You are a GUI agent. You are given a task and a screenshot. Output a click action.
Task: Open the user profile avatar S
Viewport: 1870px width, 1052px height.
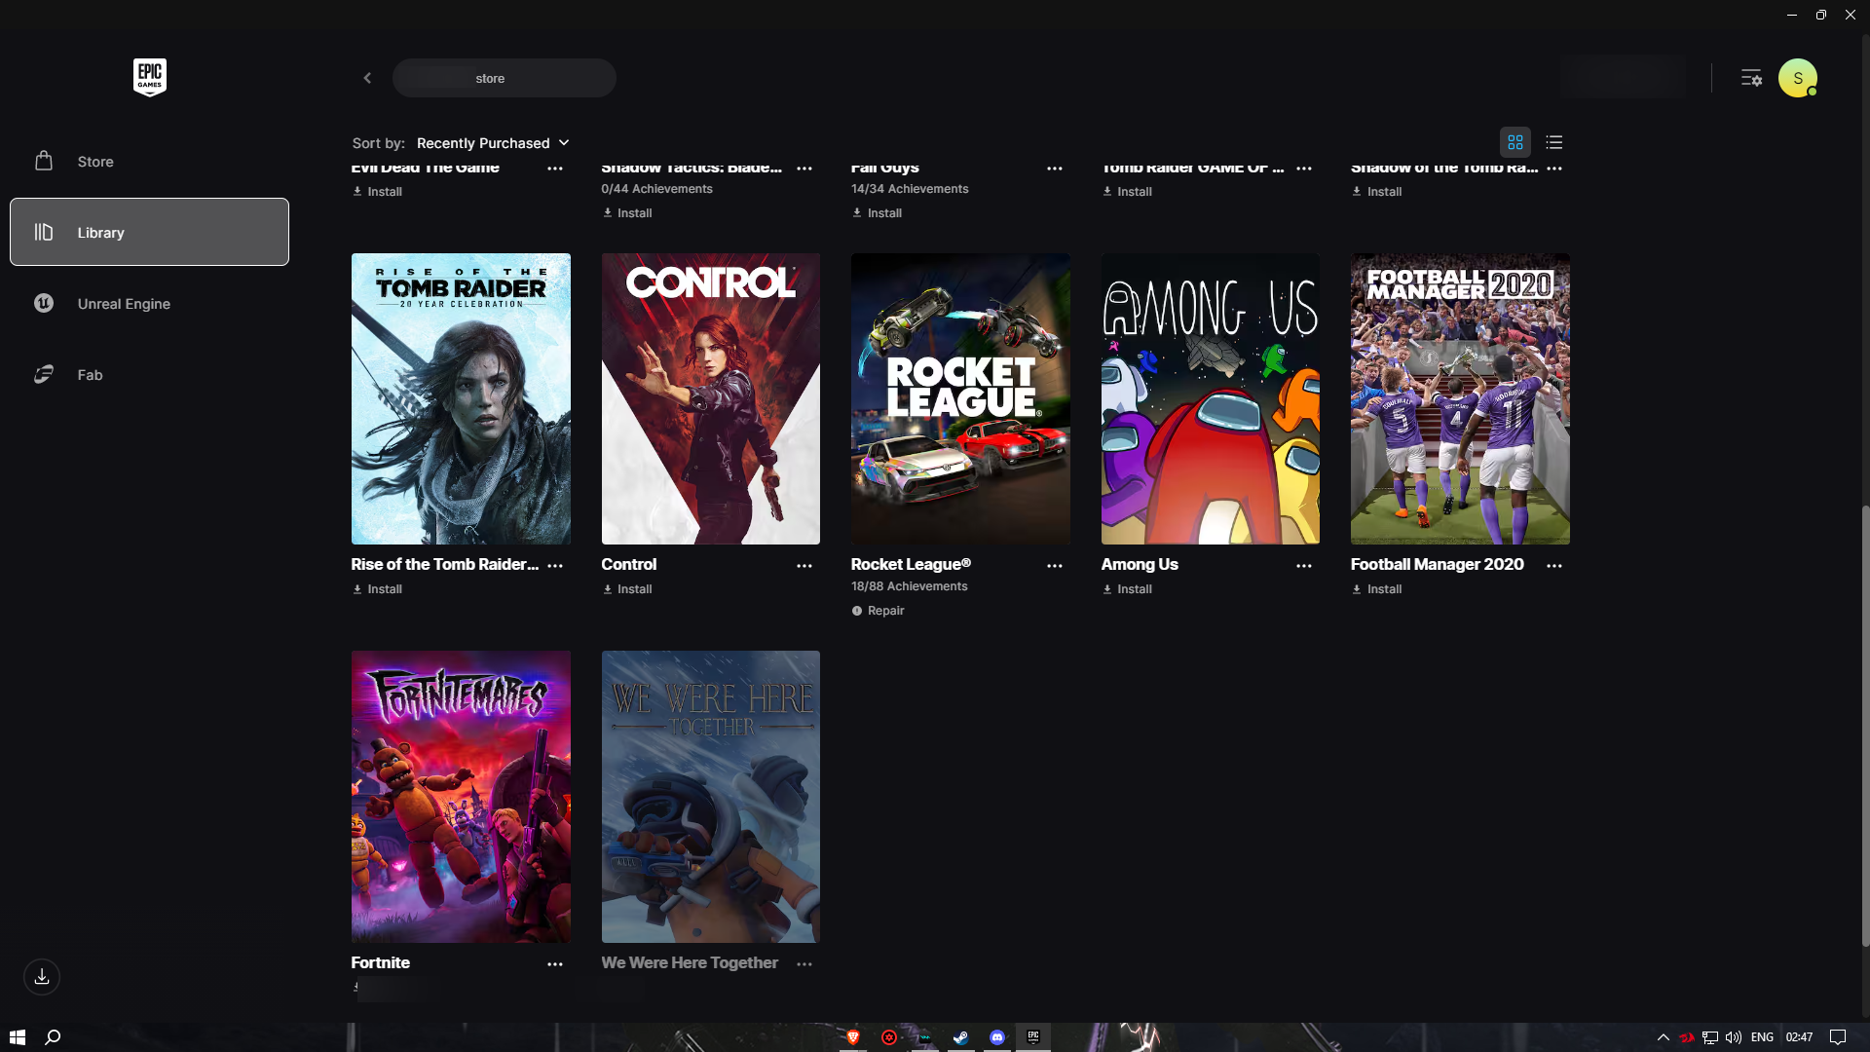(x=1798, y=78)
